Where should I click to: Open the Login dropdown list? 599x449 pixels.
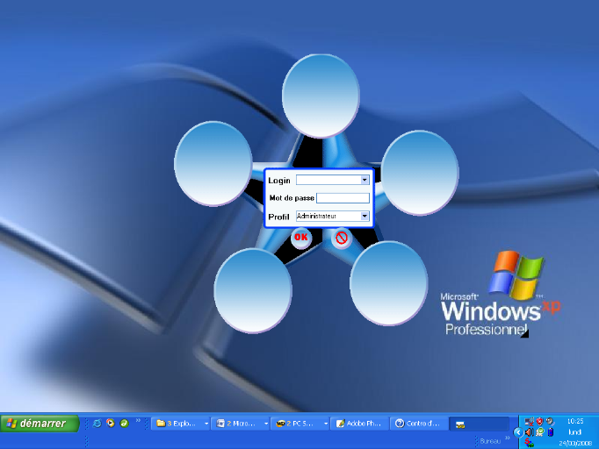(364, 180)
